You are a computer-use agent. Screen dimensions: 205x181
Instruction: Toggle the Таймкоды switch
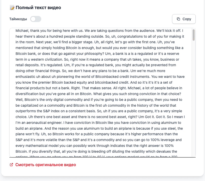point(36,19)
